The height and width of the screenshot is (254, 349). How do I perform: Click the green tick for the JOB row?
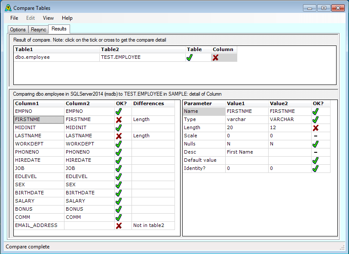click(x=119, y=169)
